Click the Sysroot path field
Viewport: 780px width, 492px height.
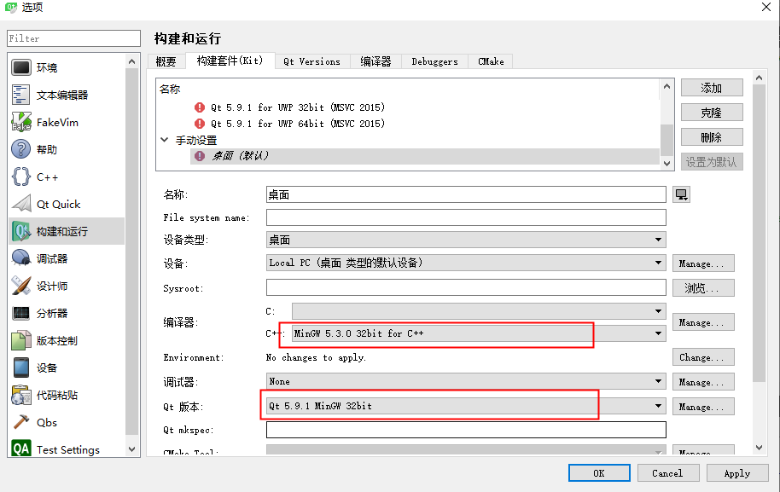tap(466, 287)
